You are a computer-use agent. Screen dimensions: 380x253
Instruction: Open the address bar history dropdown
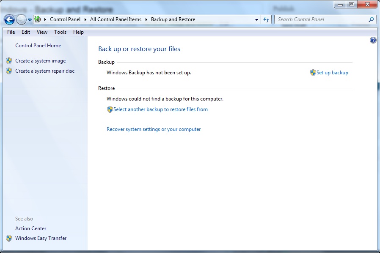point(256,19)
